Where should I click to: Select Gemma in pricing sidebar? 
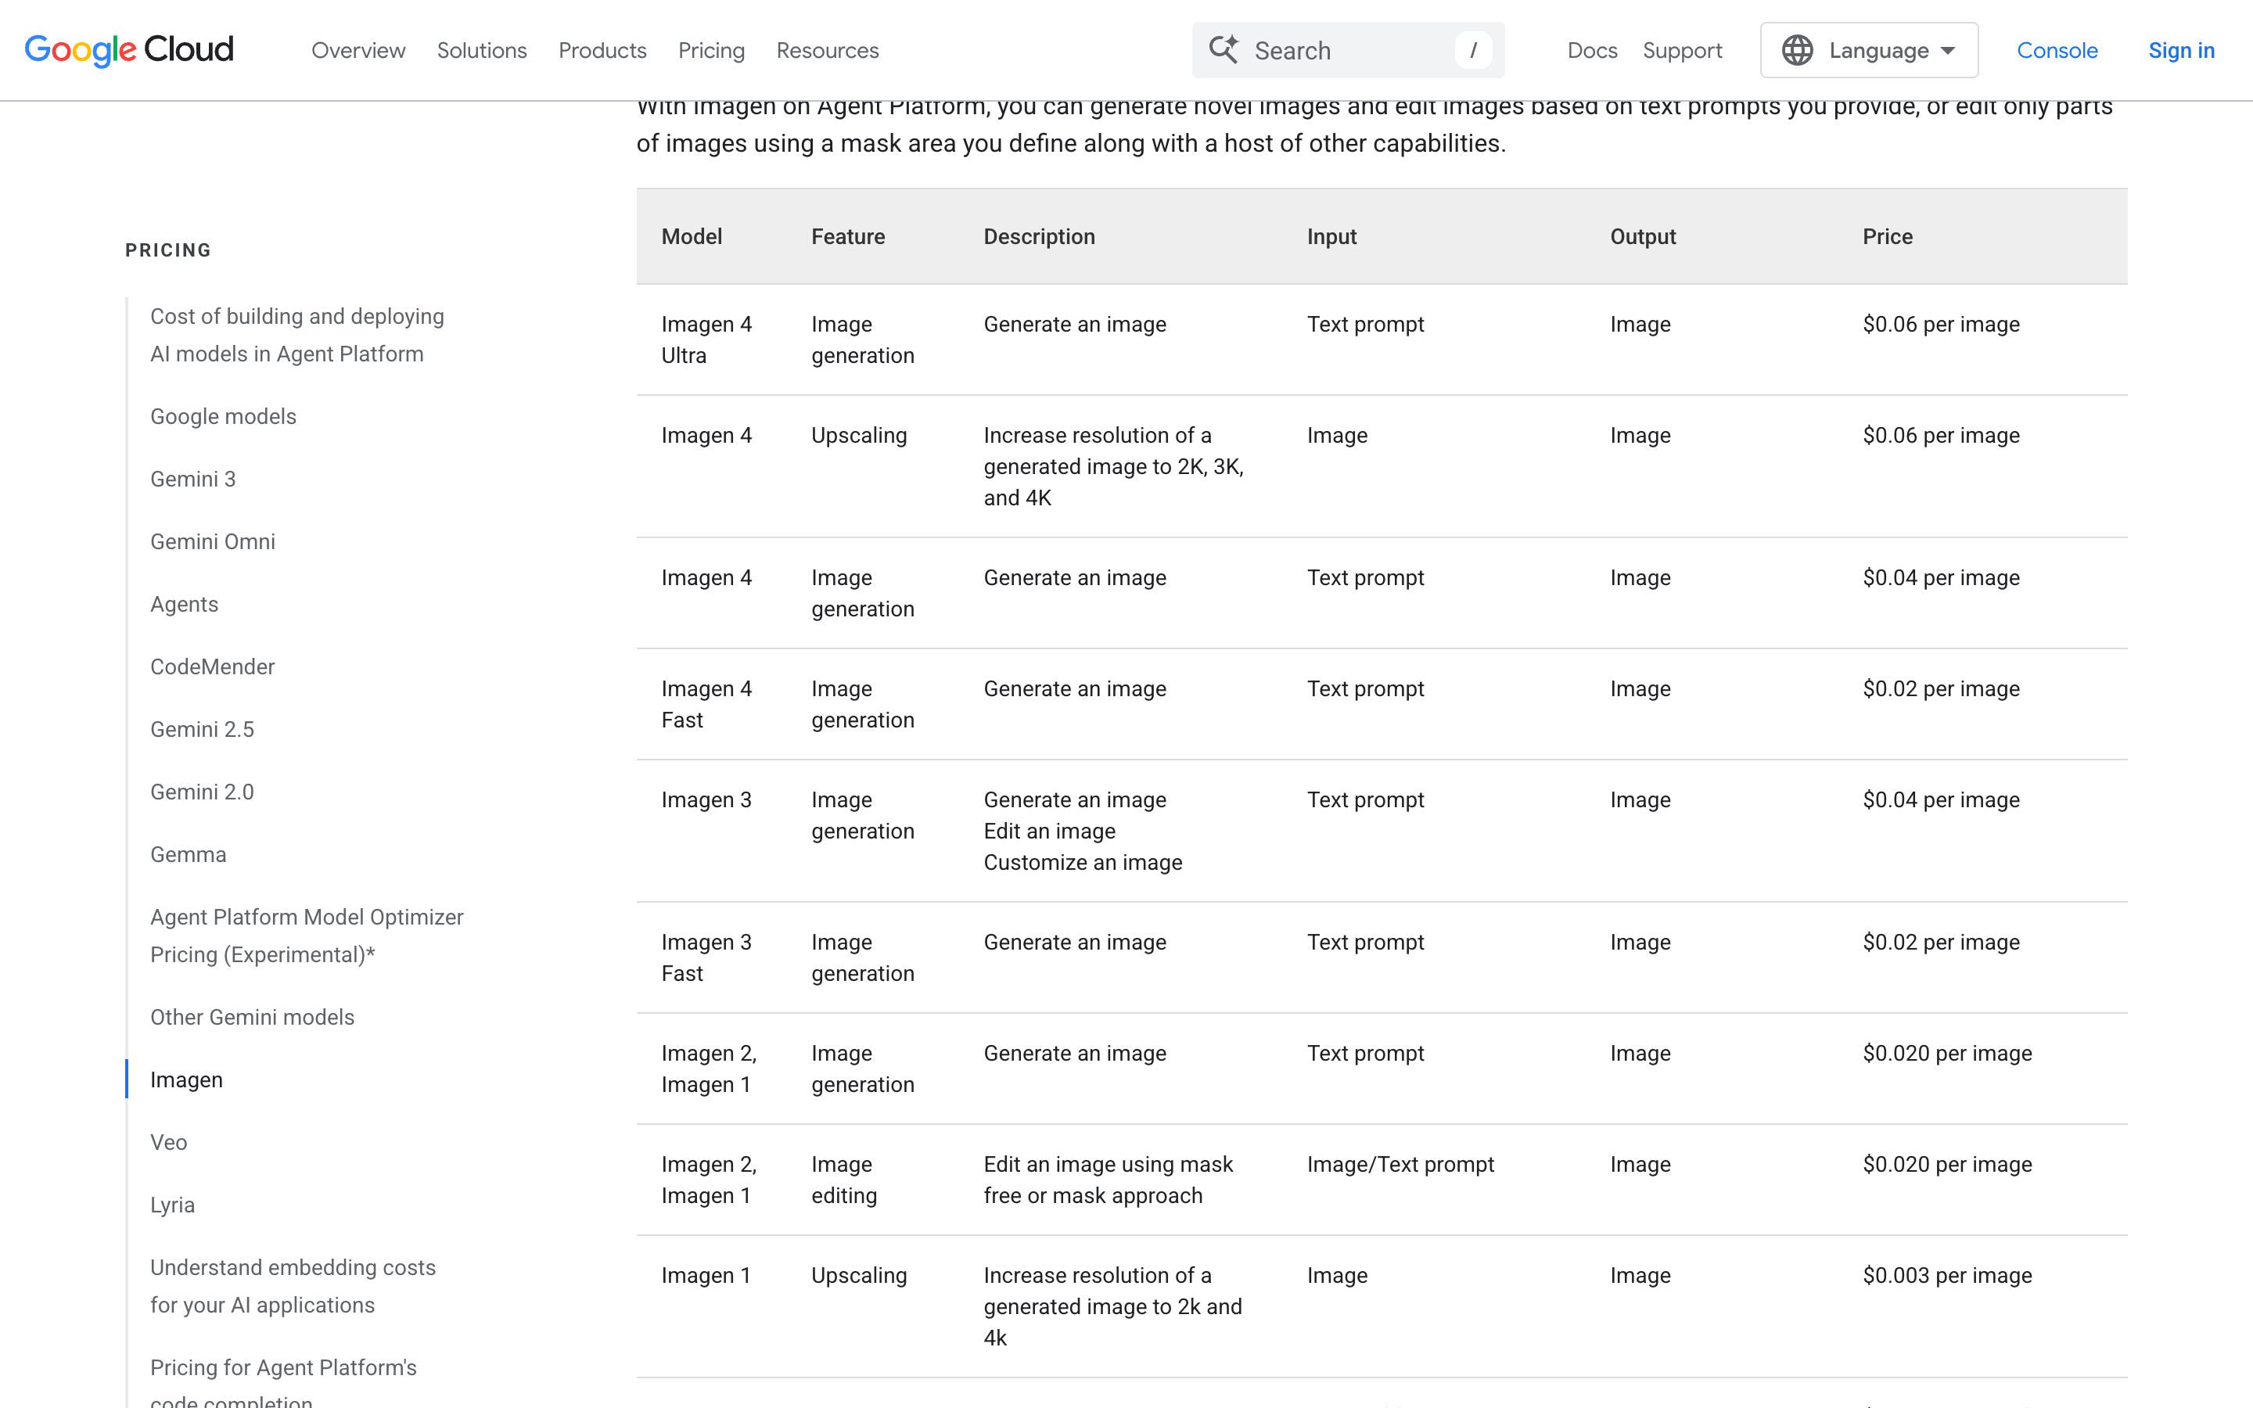[x=188, y=854]
